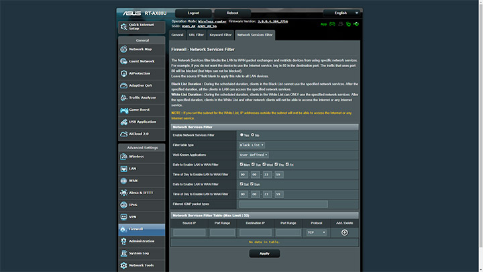Click the Alexa & IFTTT icon
This screenshot has height=272, width=483.
pyautogui.click(x=124, y=193)
